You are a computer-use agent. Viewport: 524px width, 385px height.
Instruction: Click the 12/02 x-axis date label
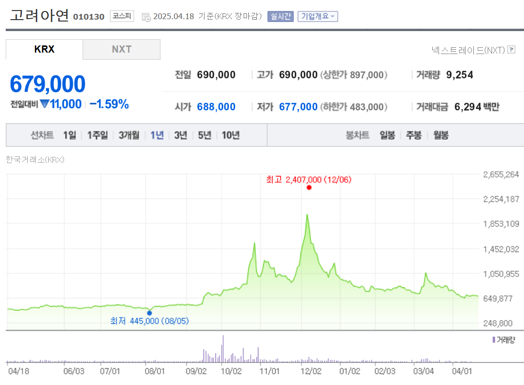(311, 371)
